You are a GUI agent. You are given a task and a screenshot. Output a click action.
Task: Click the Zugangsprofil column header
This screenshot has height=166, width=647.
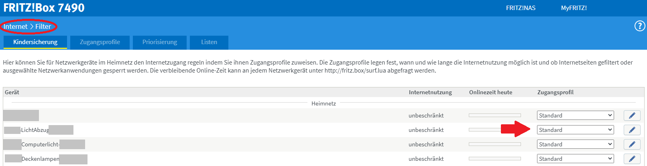coord(555,92)
